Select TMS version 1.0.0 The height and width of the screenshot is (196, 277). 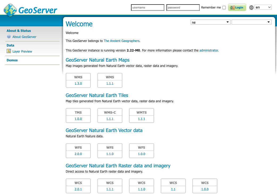pyautogui.click(x=78, y=119)
